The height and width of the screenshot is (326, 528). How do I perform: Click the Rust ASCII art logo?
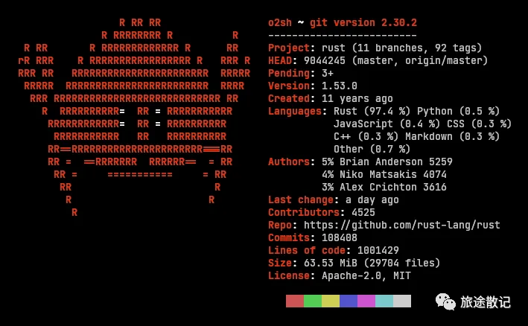[134, 118]
